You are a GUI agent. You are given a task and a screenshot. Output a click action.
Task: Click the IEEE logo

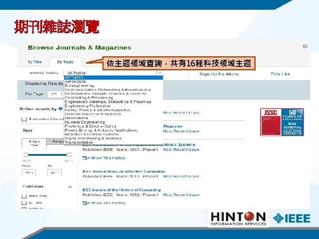(x=292, y=218)
